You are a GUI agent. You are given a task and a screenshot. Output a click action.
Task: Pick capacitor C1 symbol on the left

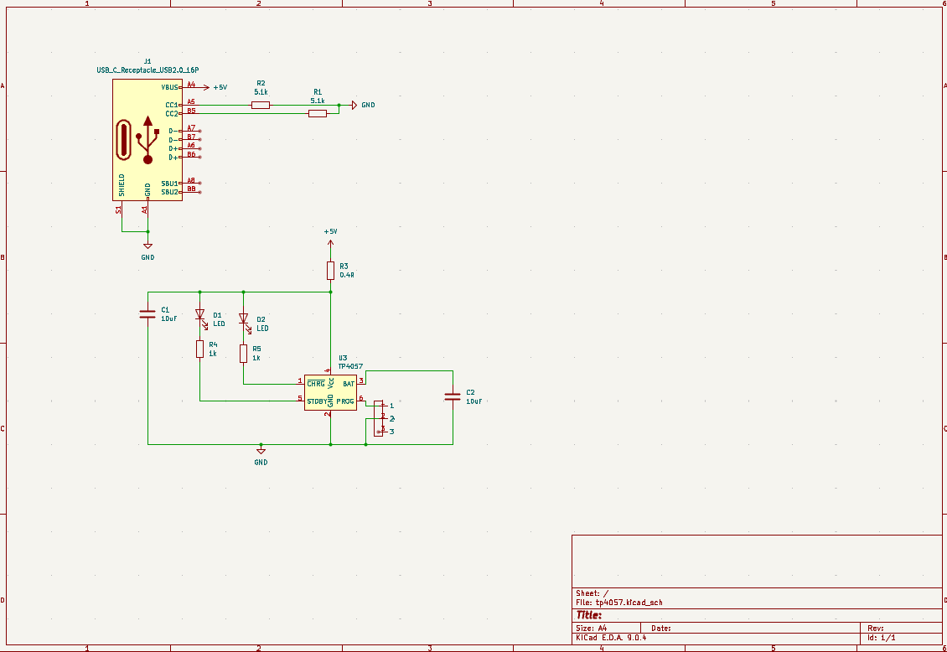(x=147, y=313)
